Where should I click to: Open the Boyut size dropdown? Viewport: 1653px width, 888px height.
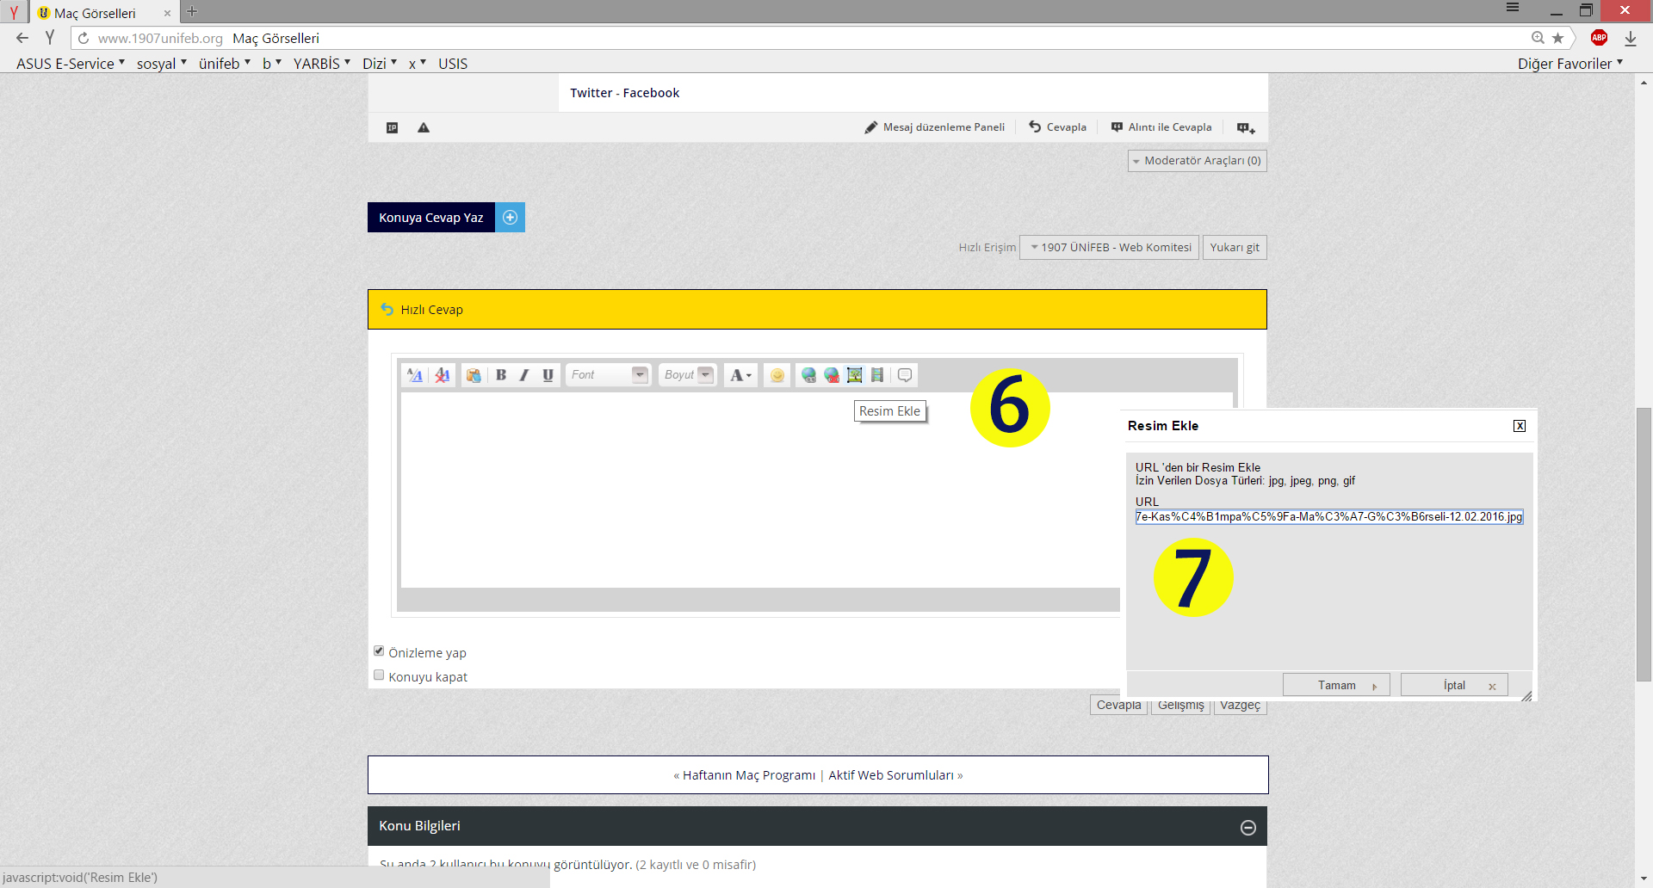click(x=688, y=375)
